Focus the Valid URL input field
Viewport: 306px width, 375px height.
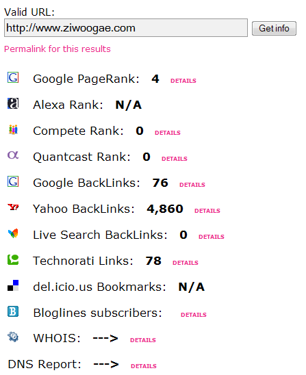coord(126,28)
